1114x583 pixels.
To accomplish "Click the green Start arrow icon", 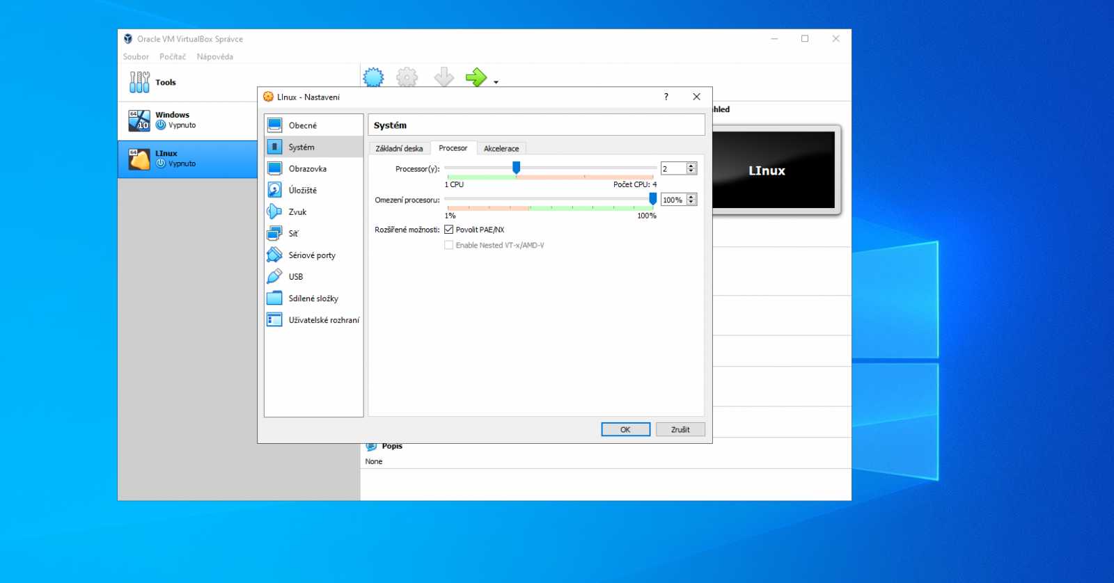I will tap(476, 77).
